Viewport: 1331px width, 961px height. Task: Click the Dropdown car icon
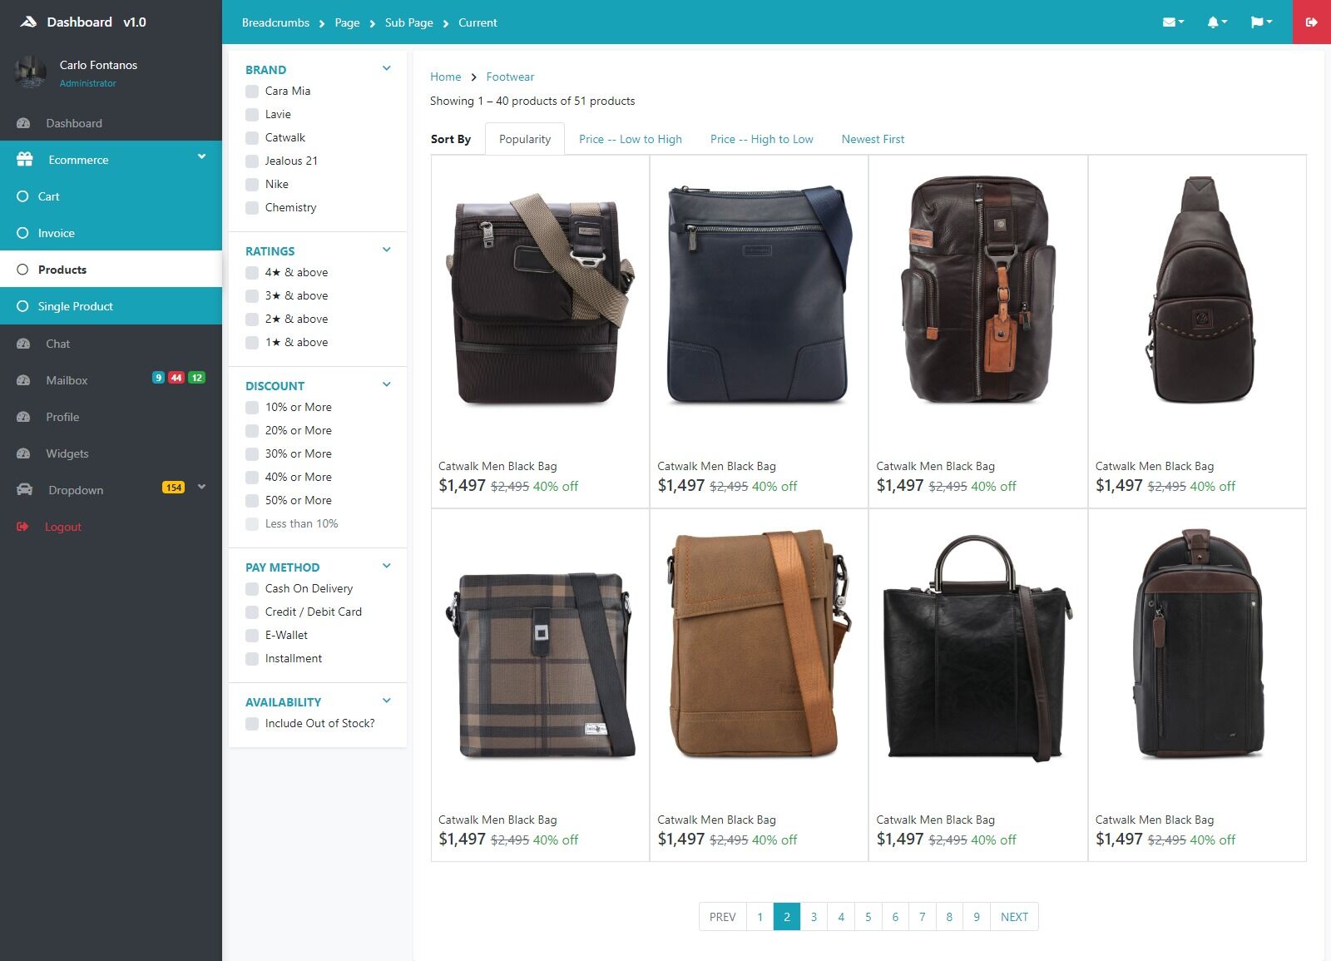(25, 489)
